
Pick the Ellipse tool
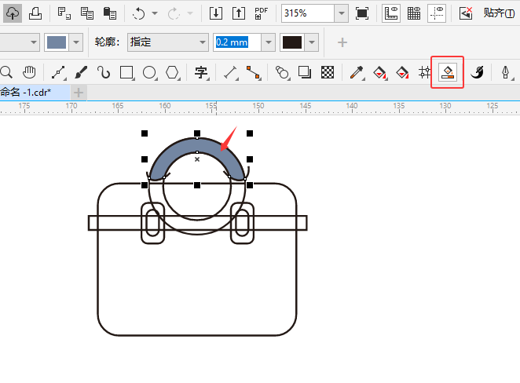coord(149,73)
